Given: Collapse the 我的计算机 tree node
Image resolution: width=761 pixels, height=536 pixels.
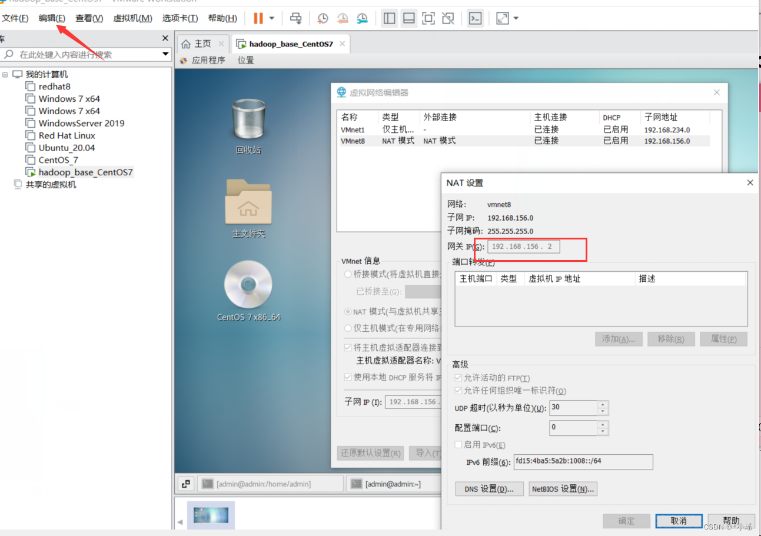Looking at the screenshot, I should pos(5,75).
